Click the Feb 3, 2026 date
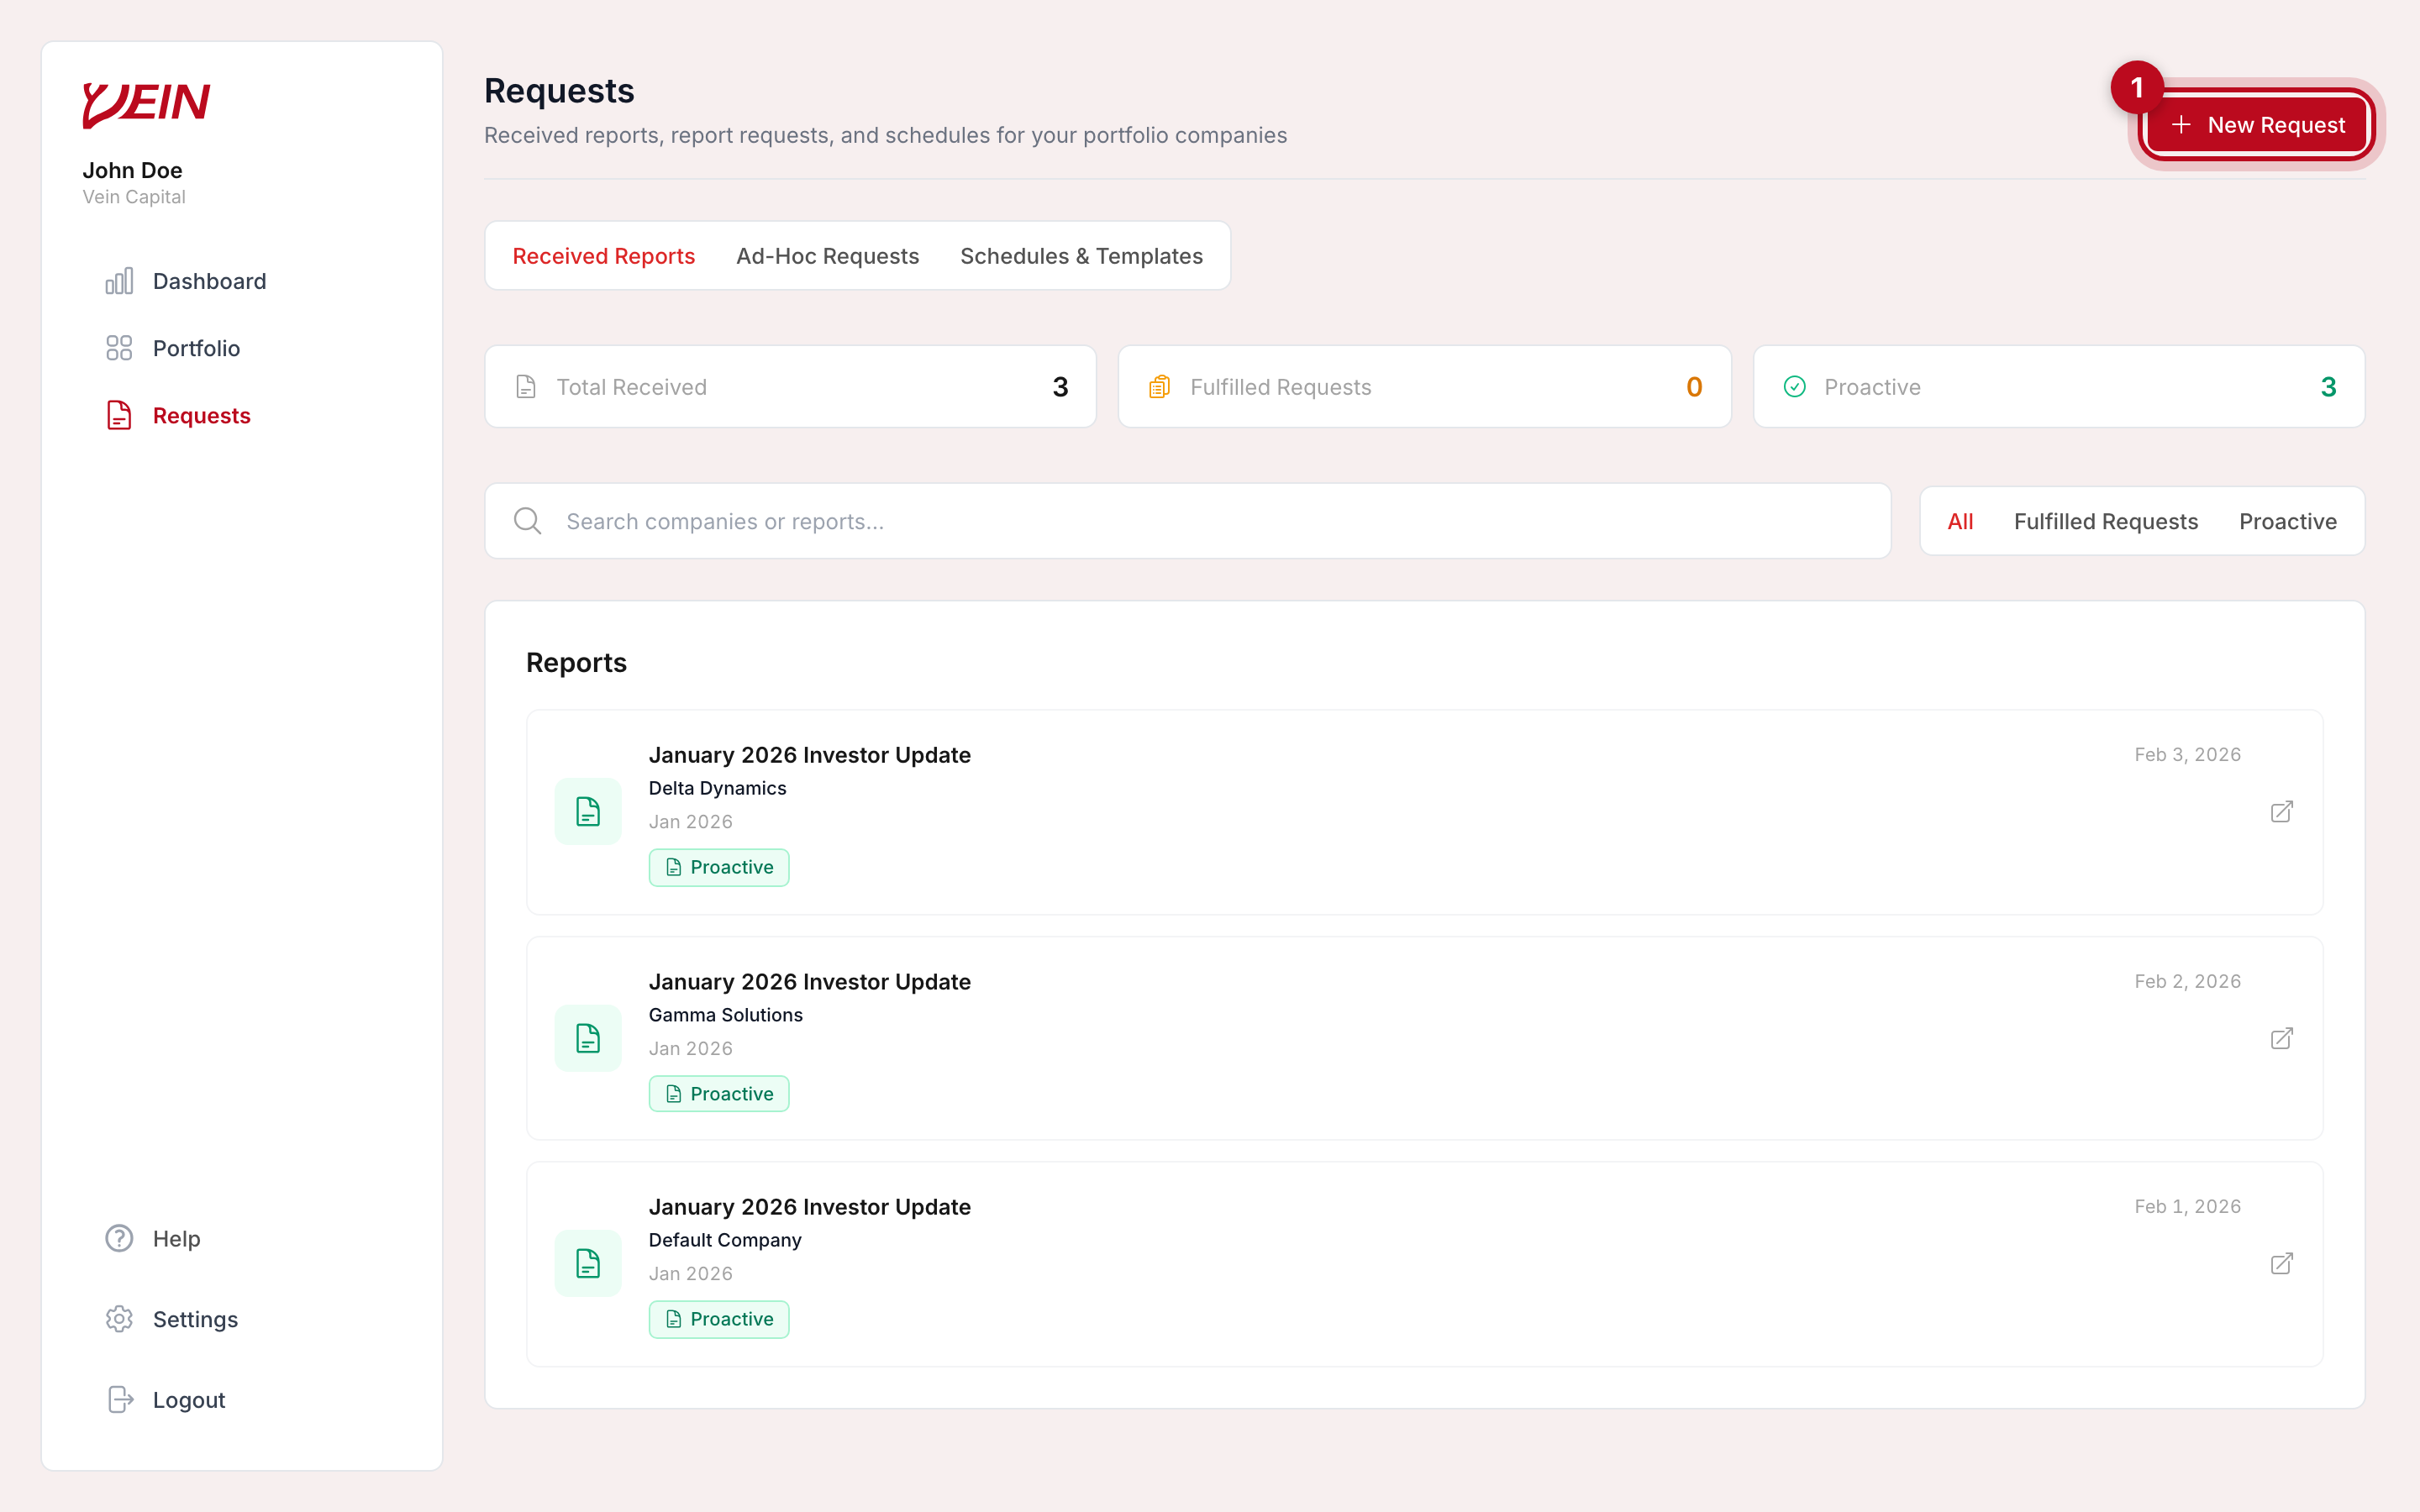 (2187, 754)
